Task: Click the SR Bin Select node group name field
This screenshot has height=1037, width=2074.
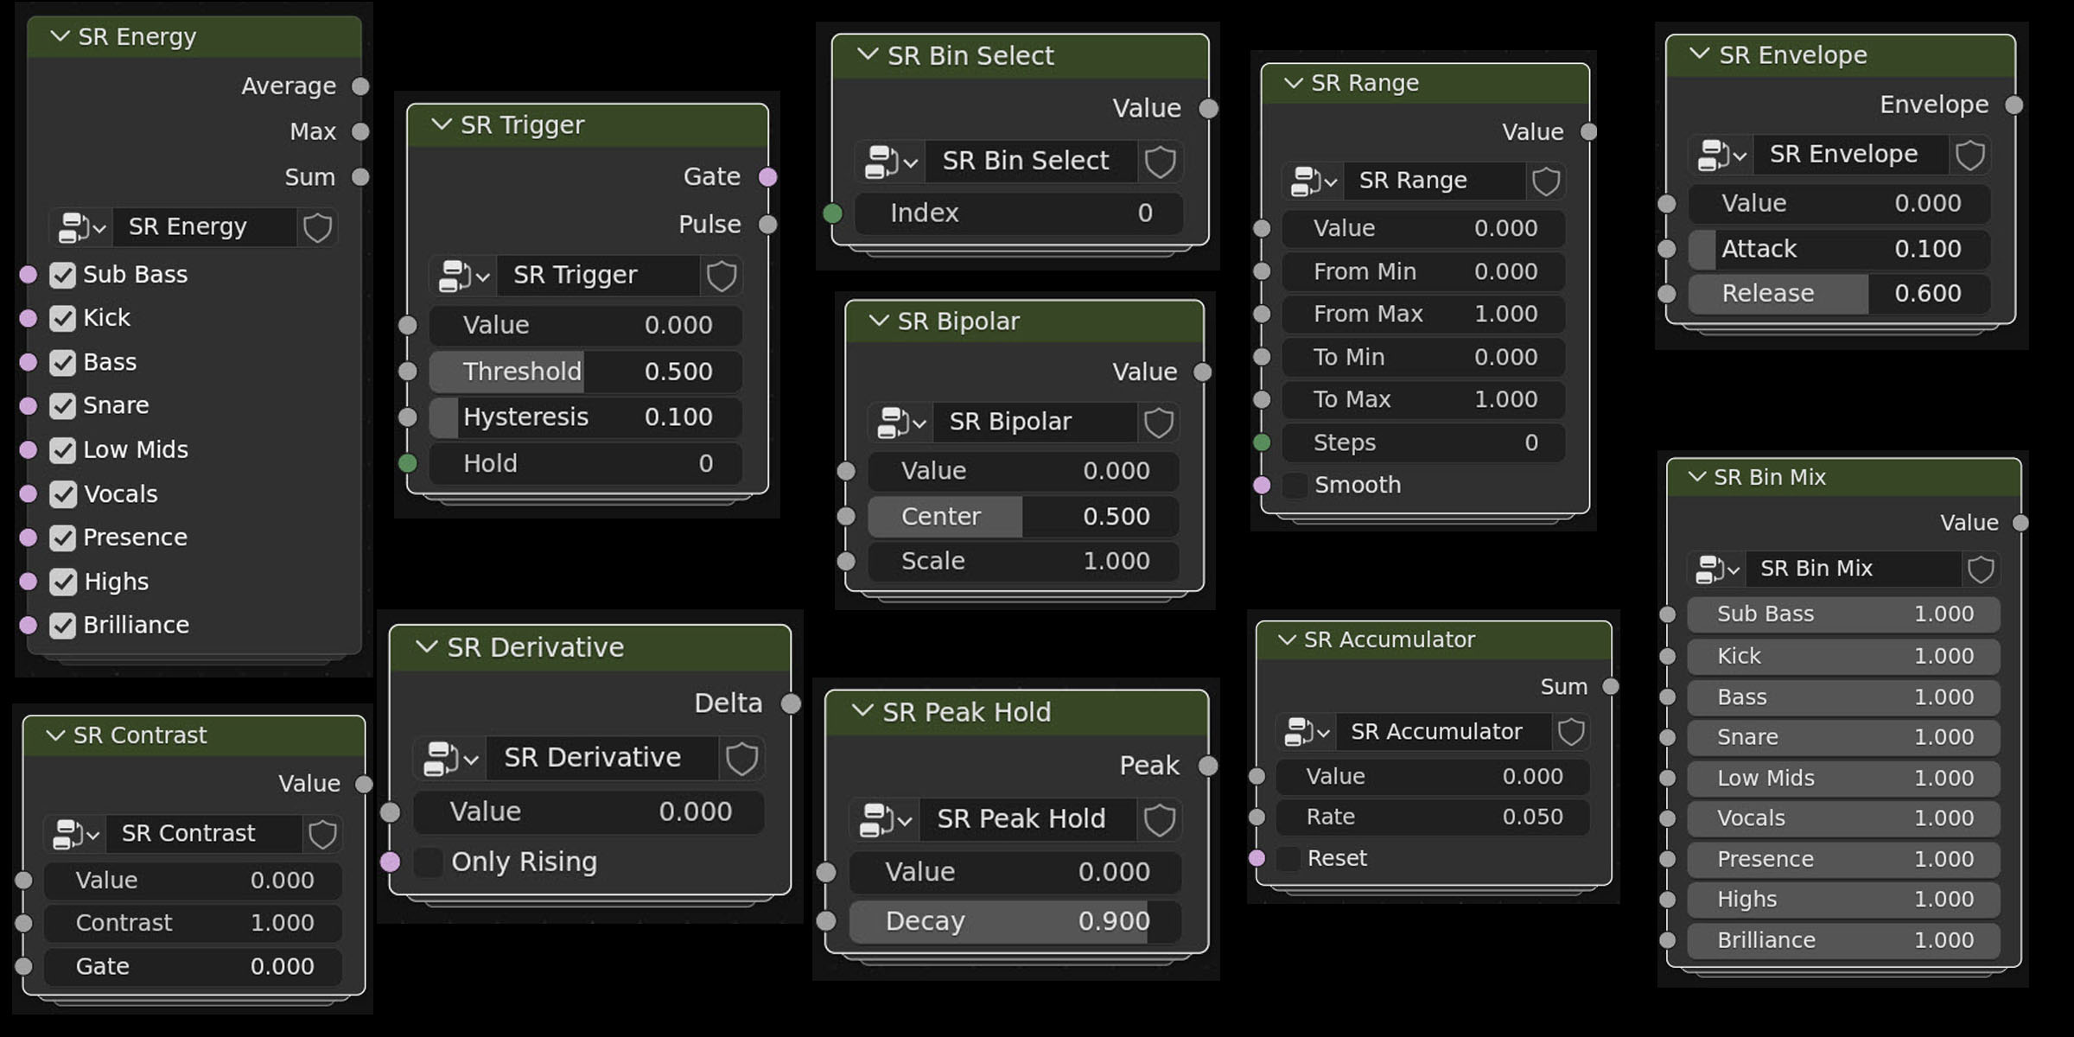Action: (1032, 162)
